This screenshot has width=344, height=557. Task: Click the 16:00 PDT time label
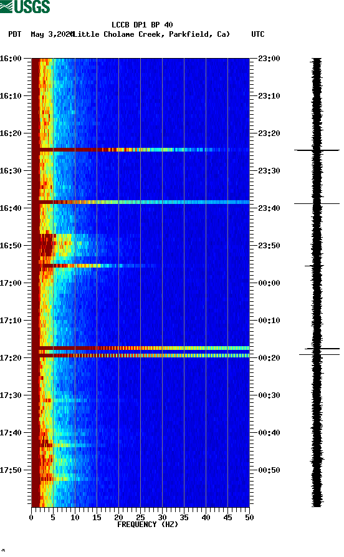click(x=11, y=58)
